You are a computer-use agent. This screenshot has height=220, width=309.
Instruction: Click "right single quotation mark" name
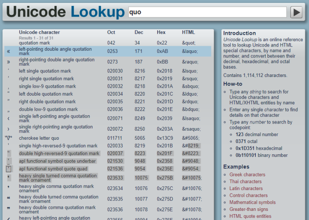point(46,79)
